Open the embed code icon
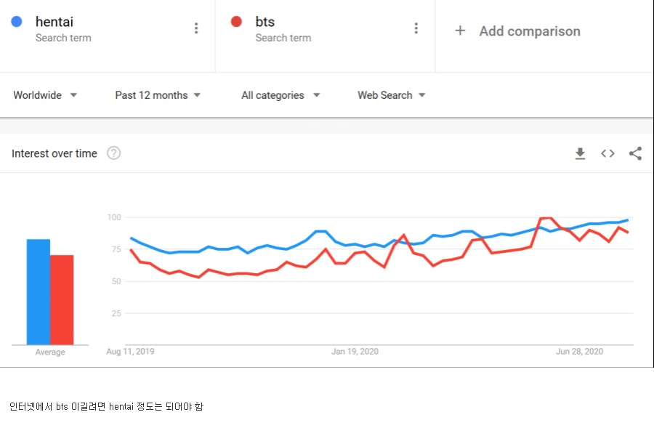The image size is (654, 436). (607, 153)
